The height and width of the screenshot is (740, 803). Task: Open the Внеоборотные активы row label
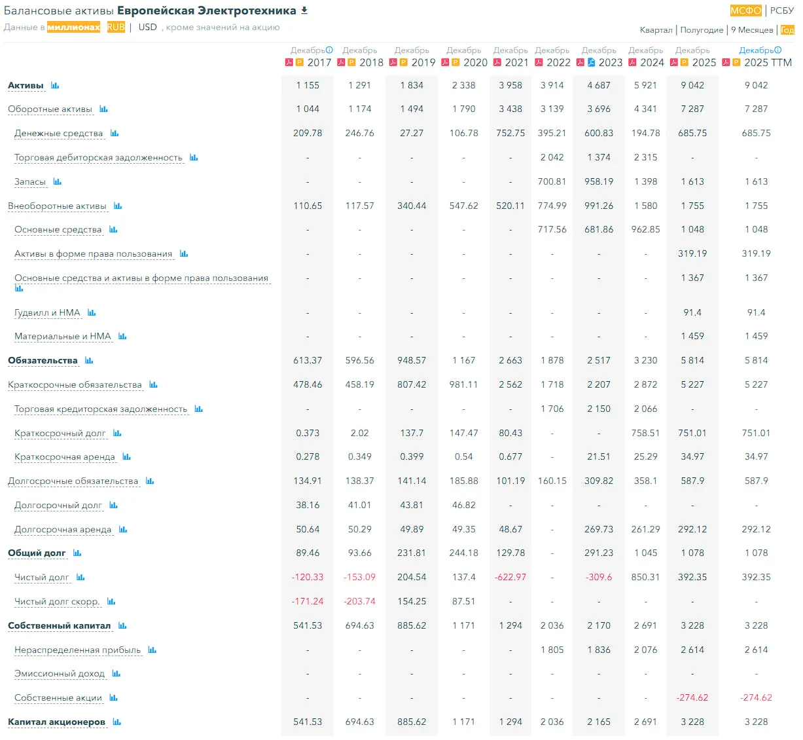(x=57, y=206)
